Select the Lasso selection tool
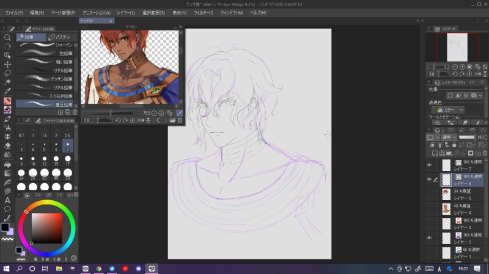489x274 pixels. tap(7, 73)
